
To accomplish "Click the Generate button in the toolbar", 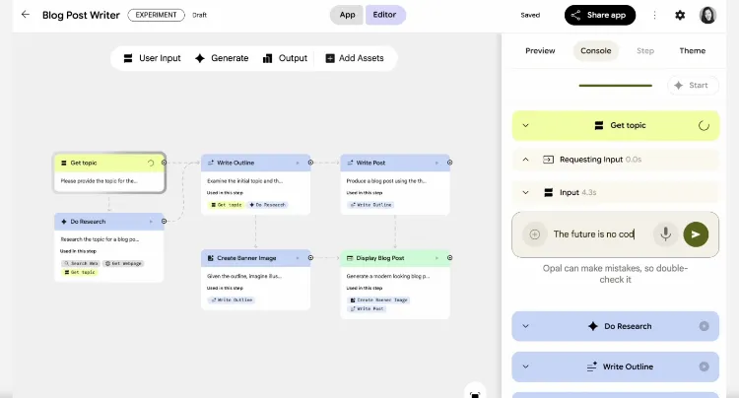I will [222, 58].
